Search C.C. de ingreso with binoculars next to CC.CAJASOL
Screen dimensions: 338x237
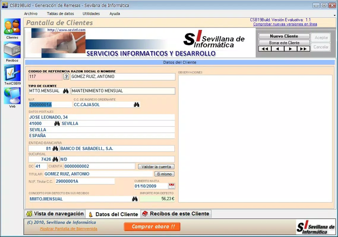(x=136, y=105)
